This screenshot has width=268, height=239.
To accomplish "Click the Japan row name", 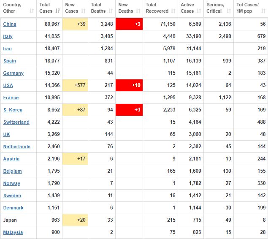I will click(10, 220).
